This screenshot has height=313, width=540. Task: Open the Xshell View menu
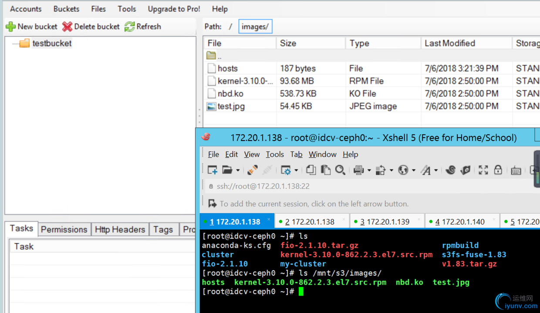[x=252, y=154]
